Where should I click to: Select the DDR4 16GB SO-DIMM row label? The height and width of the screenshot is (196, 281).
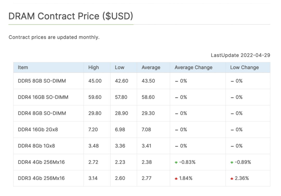[x=43, y=97]
